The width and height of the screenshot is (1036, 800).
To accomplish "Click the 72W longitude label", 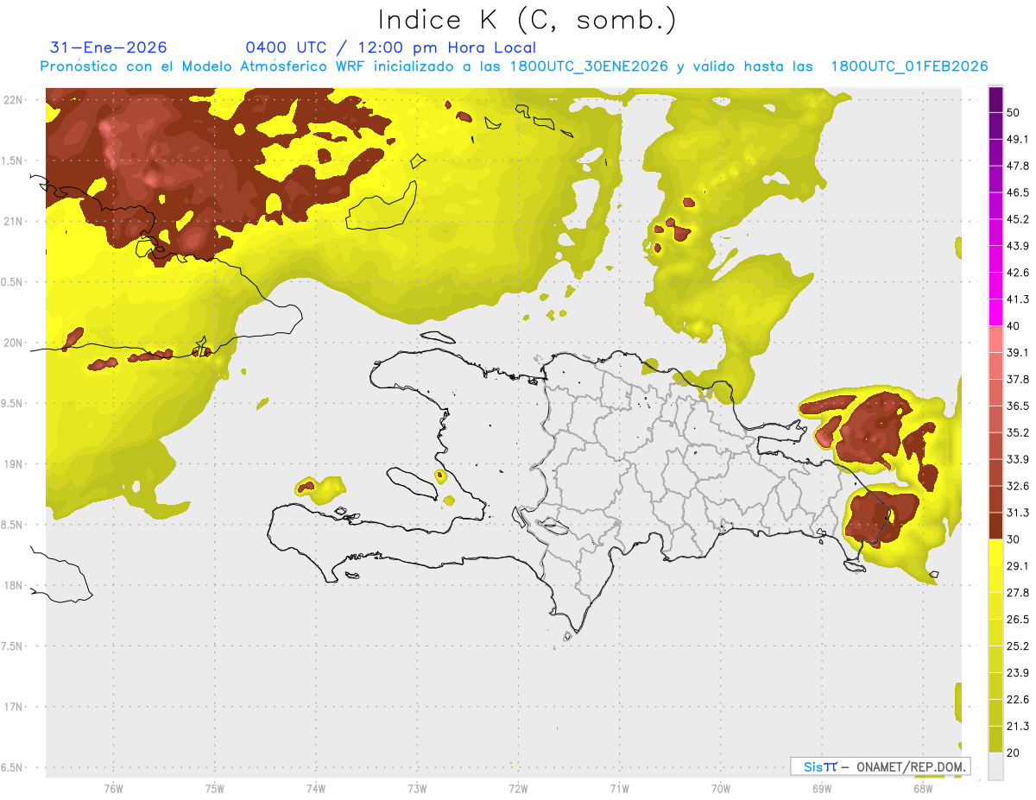I will tap(519, 789).
